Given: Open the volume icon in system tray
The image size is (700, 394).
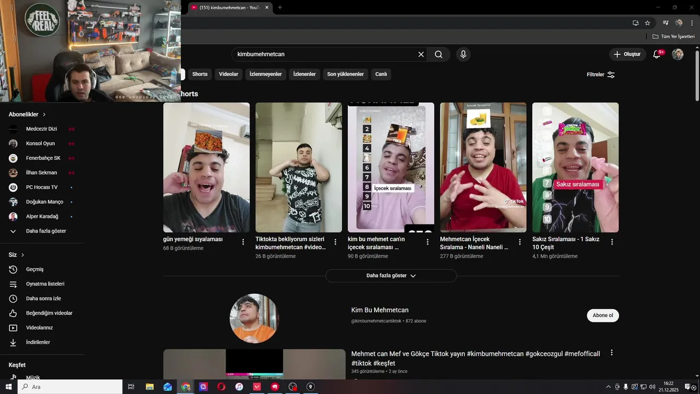Looking at the screenshot, I should tap(652, 386).
